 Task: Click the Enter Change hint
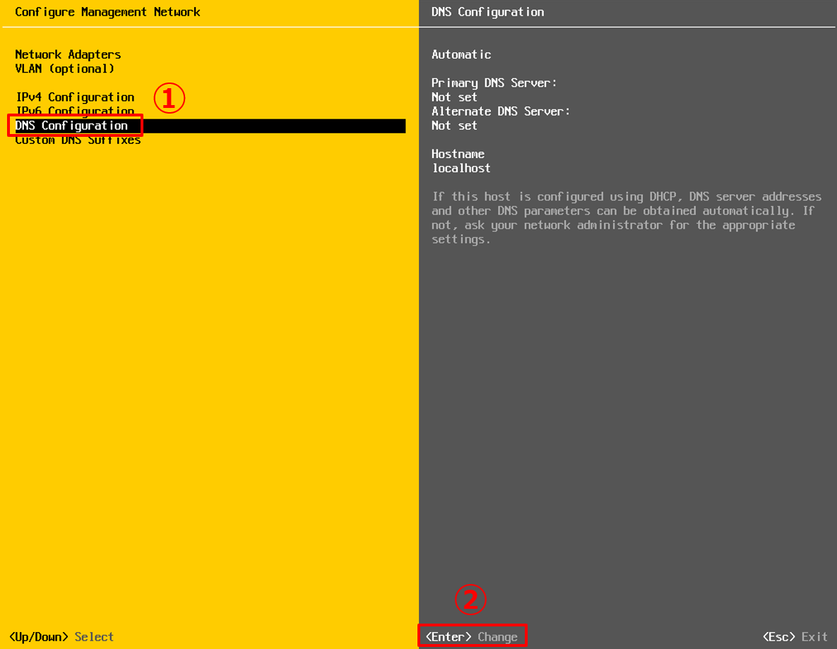click(x=472, y=637)
